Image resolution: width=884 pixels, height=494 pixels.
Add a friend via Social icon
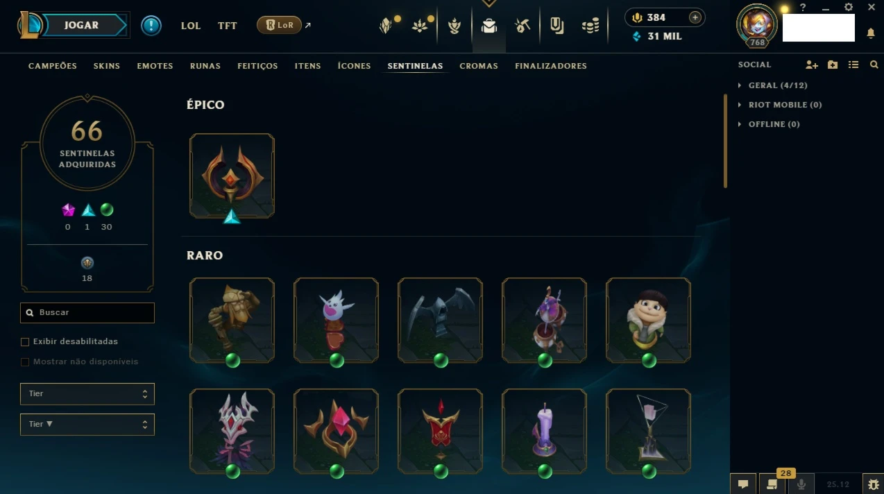point(812,65)
